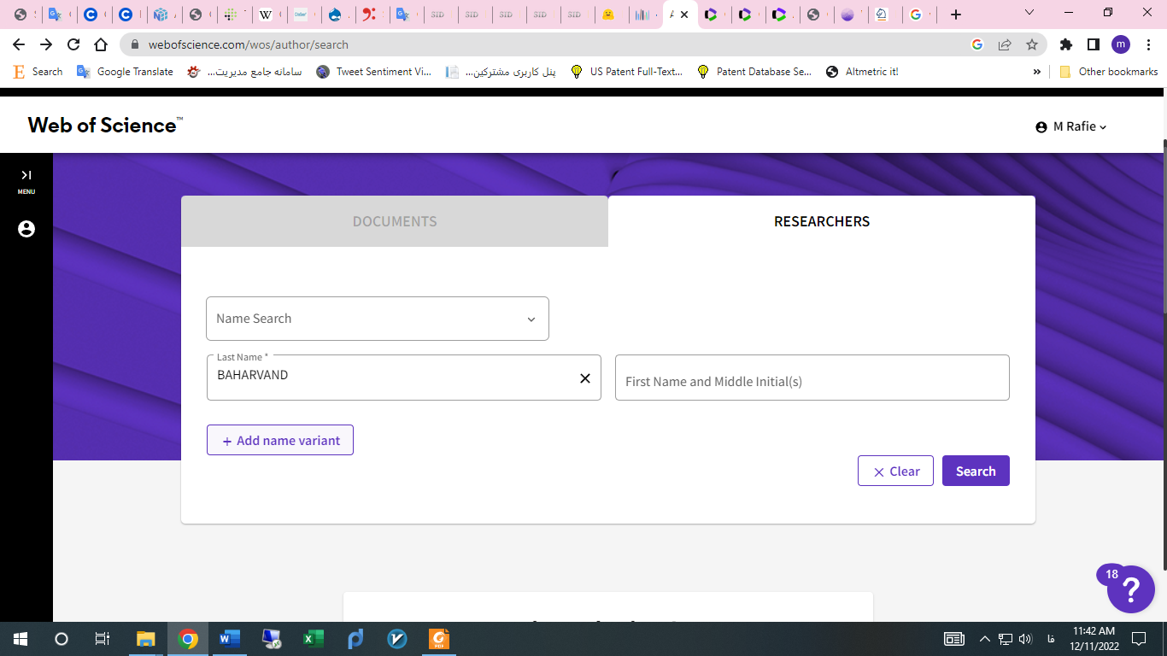Show hidden system tray icons
This screenshot has height=656, width=1167.
[x=984, y=639]
